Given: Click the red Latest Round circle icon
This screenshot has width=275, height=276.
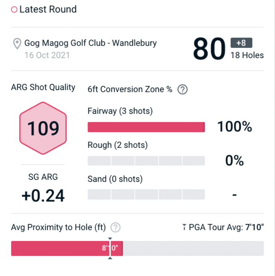Looking at the screenshot, I should point(14,9).
